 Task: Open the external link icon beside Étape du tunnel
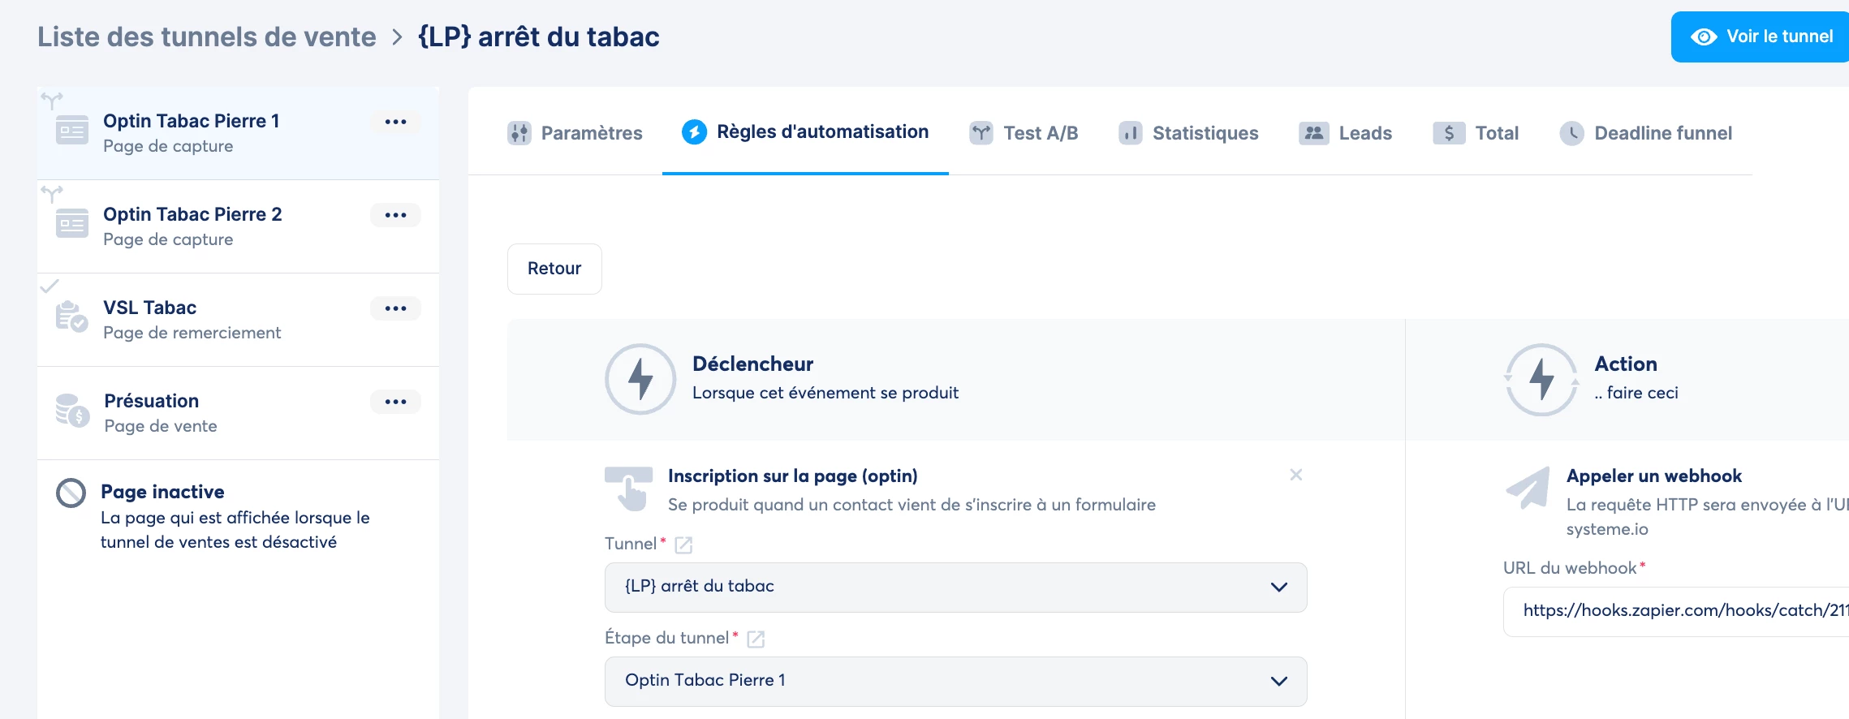[756, 639]
